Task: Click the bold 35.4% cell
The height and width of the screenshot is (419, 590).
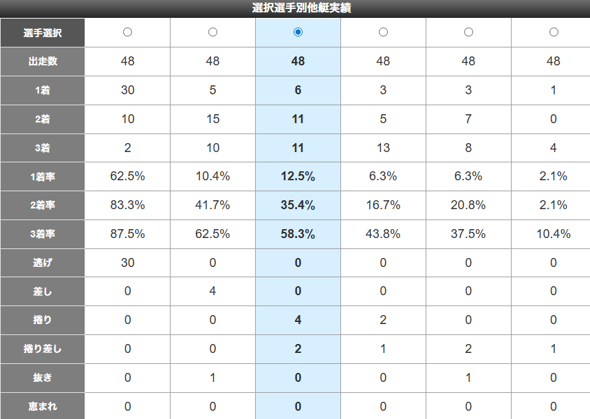Action: tap(298, 205)
